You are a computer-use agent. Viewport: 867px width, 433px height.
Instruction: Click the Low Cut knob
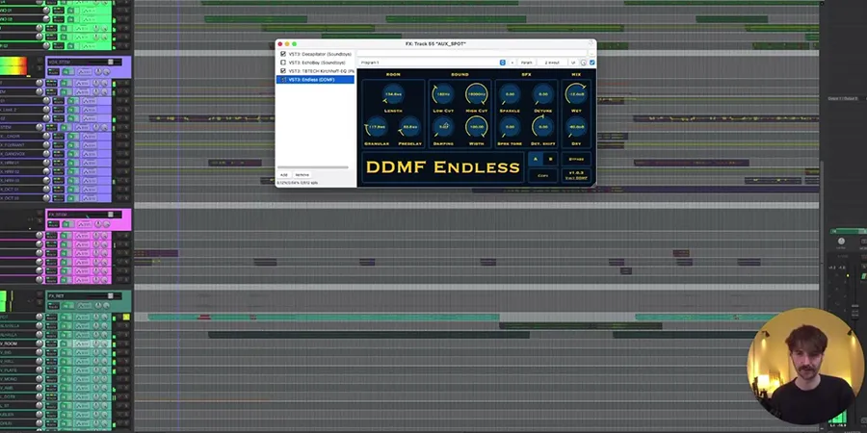443,94
